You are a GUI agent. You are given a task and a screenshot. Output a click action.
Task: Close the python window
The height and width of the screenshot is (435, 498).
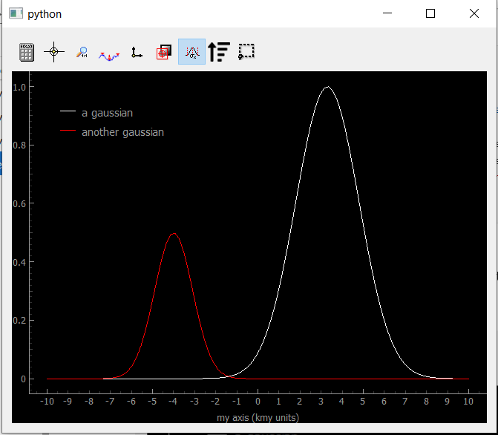click(x=474, y=13)
